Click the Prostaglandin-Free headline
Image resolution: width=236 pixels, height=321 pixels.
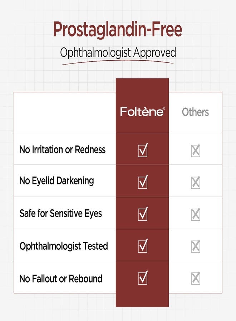click(118, 30)
